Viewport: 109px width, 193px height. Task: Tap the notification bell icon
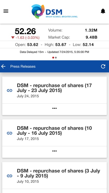click(x=103, y=11)
